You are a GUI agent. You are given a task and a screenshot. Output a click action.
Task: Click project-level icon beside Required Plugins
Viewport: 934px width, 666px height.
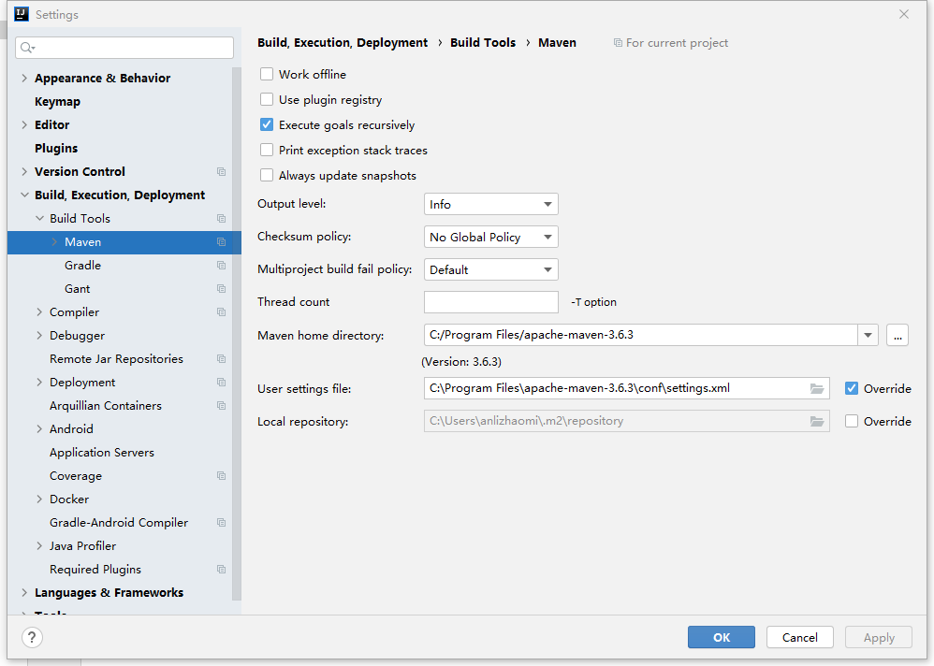pos(221,570)
